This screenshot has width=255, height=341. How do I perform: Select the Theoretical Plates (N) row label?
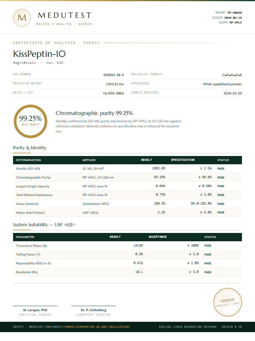coord(31,246)
